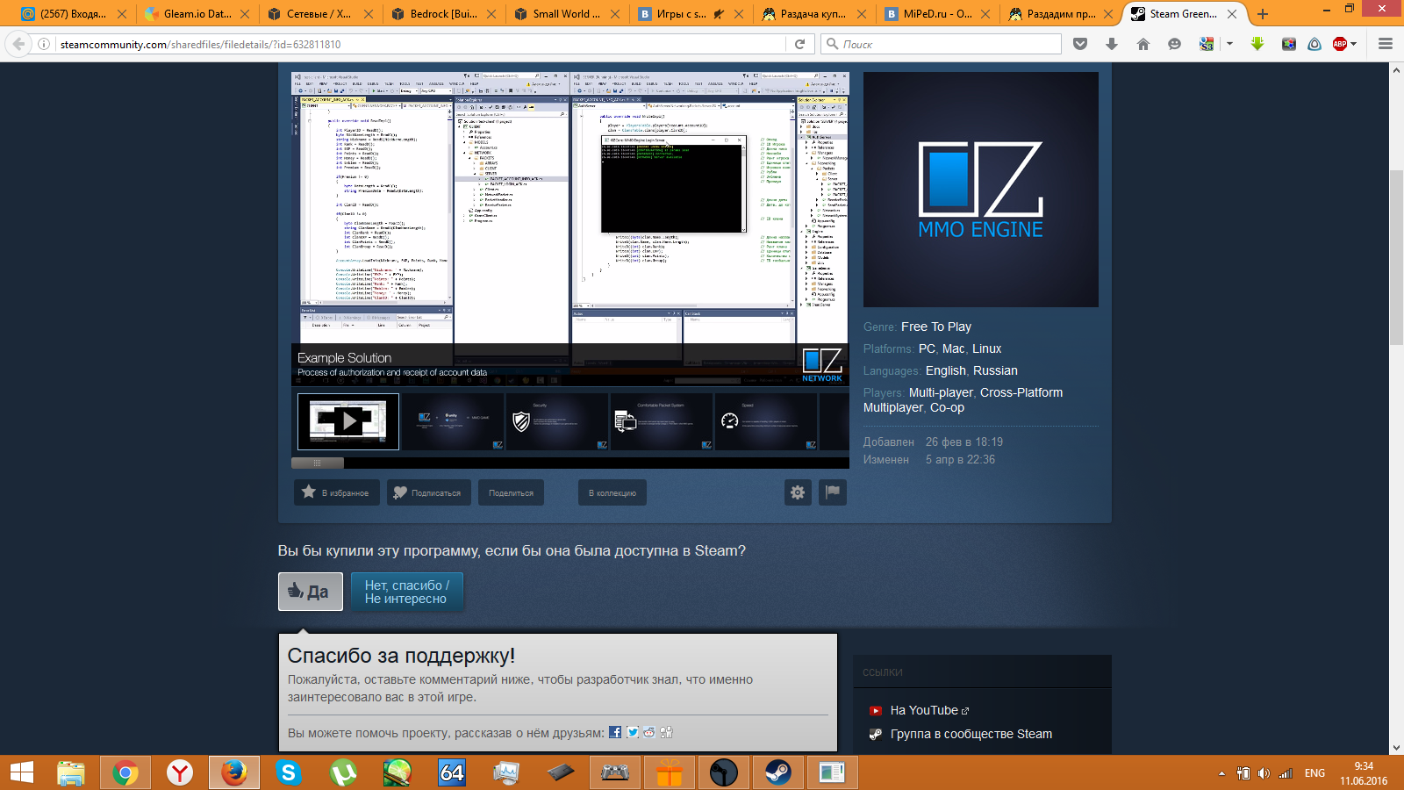This screenshot has width=1404, height=790.
Task: Switch to the Bedrock tab
Action: 444,14
